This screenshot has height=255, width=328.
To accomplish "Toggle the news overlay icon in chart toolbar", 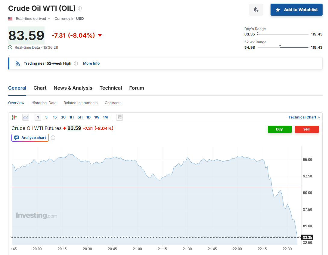I will [119, 118].
